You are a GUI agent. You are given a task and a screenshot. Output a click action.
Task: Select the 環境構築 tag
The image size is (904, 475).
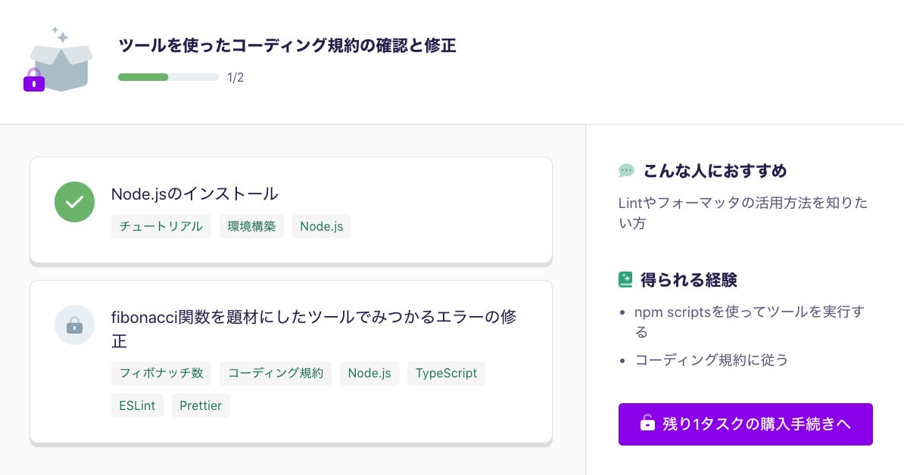(x=252, y=226)
